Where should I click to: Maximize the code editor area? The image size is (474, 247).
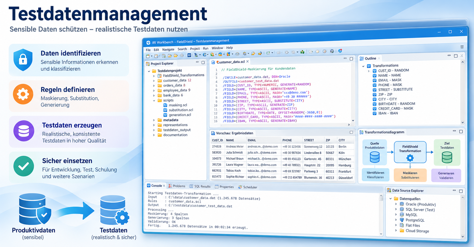[x=351, y=59]
